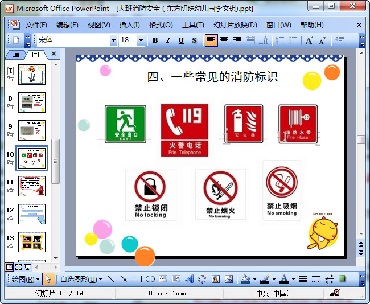Image resolution: width=370 pixels, height=304 pixels.
Task: Open the 绘图(R) drawing menu
Action: pyautogui.click(x=25, y=279)
